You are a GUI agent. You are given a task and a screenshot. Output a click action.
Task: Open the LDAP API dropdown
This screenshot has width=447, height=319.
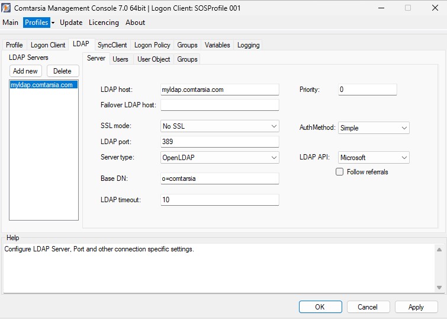[374, 158]
